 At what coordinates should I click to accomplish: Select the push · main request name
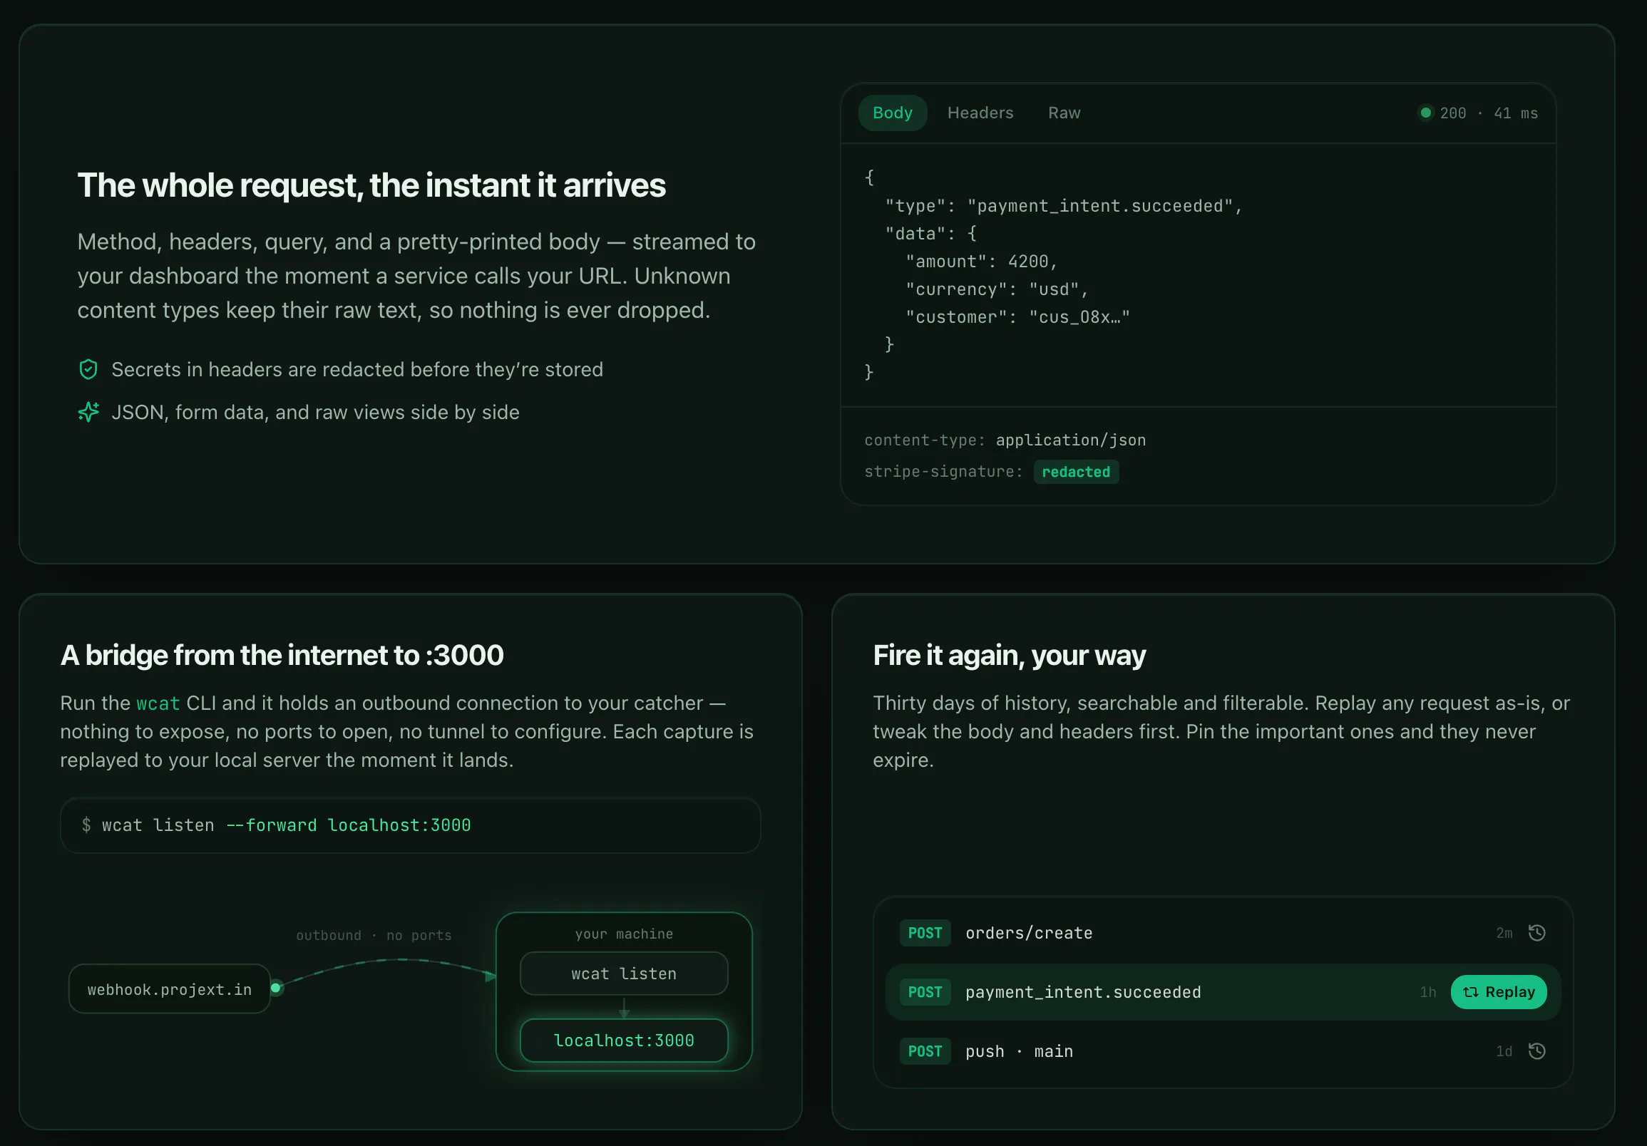(1019, 1050)
